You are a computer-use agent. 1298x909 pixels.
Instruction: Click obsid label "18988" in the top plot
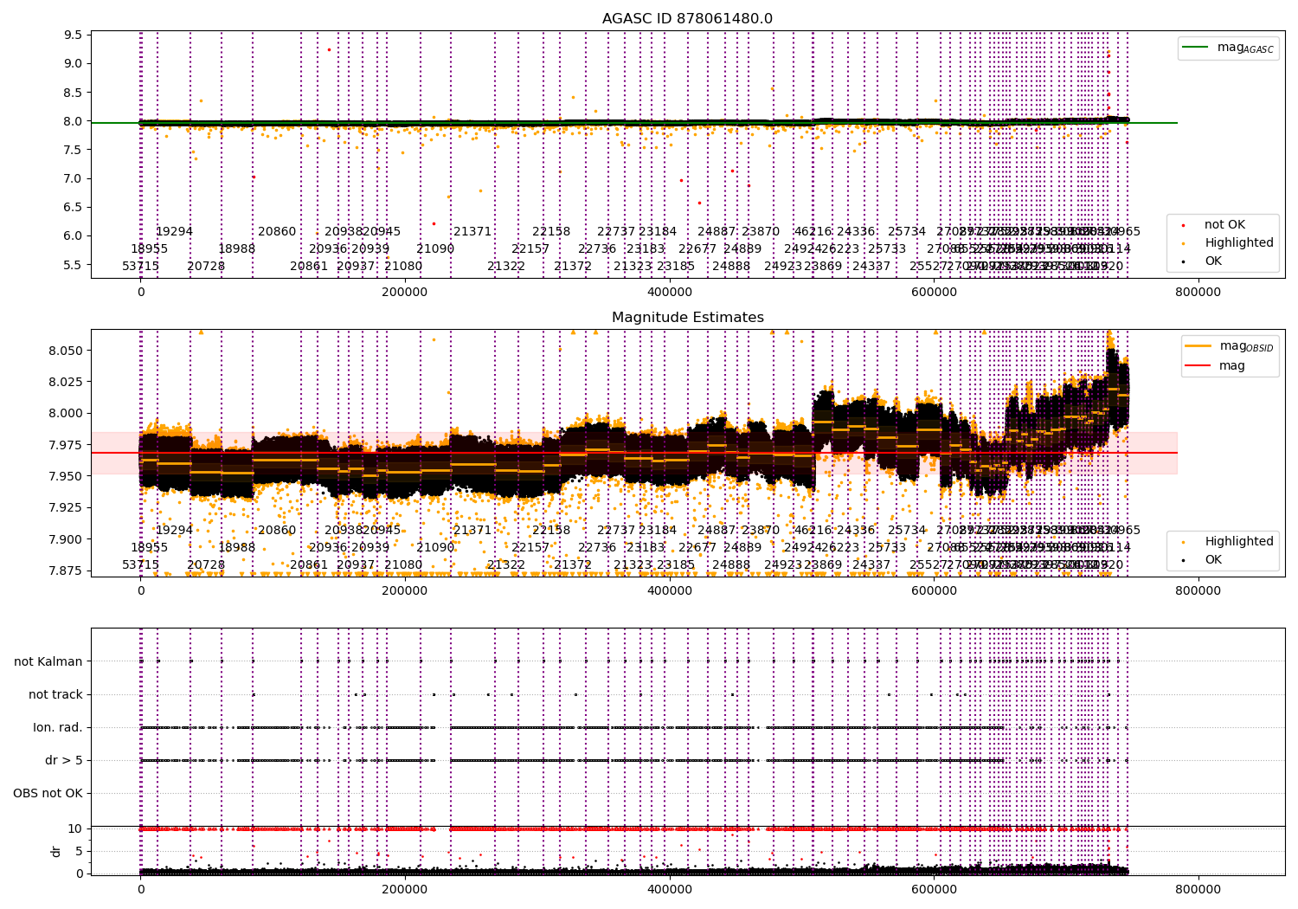coord(237,249)
